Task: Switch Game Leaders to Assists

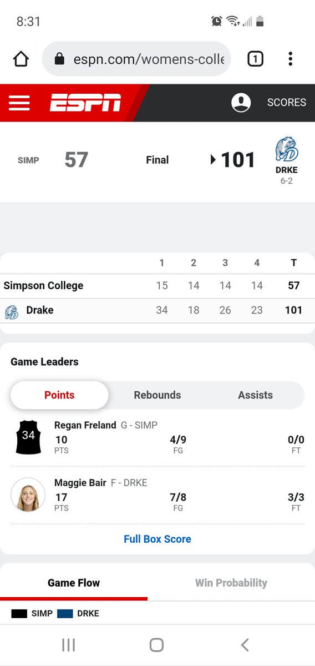Action: point(255,395)
